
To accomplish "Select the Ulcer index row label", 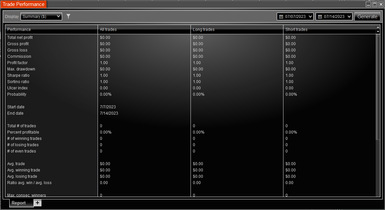I will [x=18, y=88].
